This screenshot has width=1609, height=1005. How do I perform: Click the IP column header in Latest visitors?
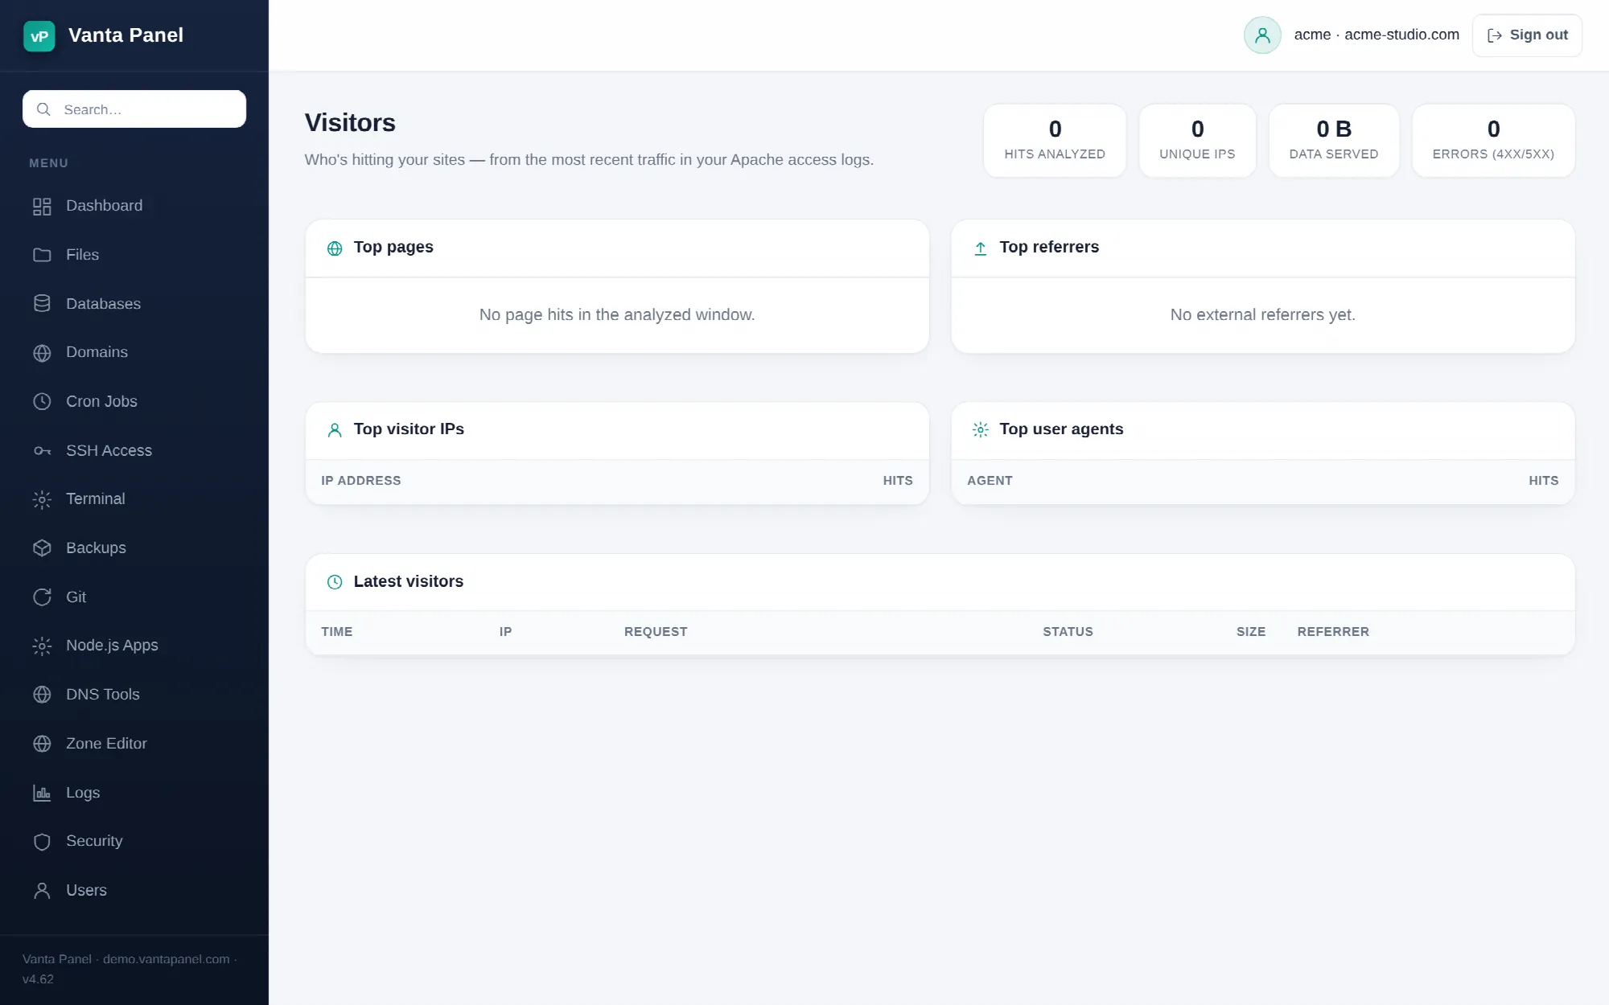click(505, 632)
